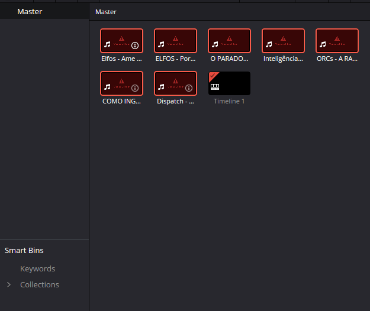The width and height of the screenshot is (370, 311).
Task: Click the Smart Bins section heading
Action: [x=24, y=250]
